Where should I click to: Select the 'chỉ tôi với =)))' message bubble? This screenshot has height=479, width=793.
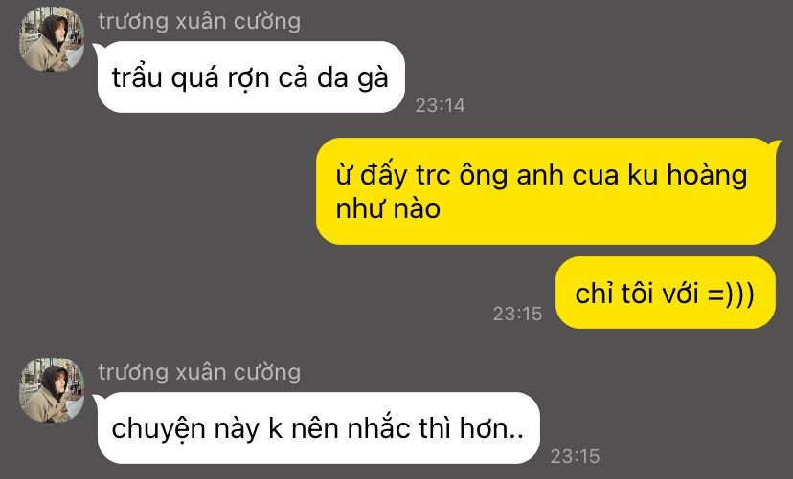pyautogui.click(x=665, y=293)
